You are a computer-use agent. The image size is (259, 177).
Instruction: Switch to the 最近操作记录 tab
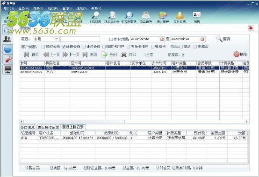point(48,127)
